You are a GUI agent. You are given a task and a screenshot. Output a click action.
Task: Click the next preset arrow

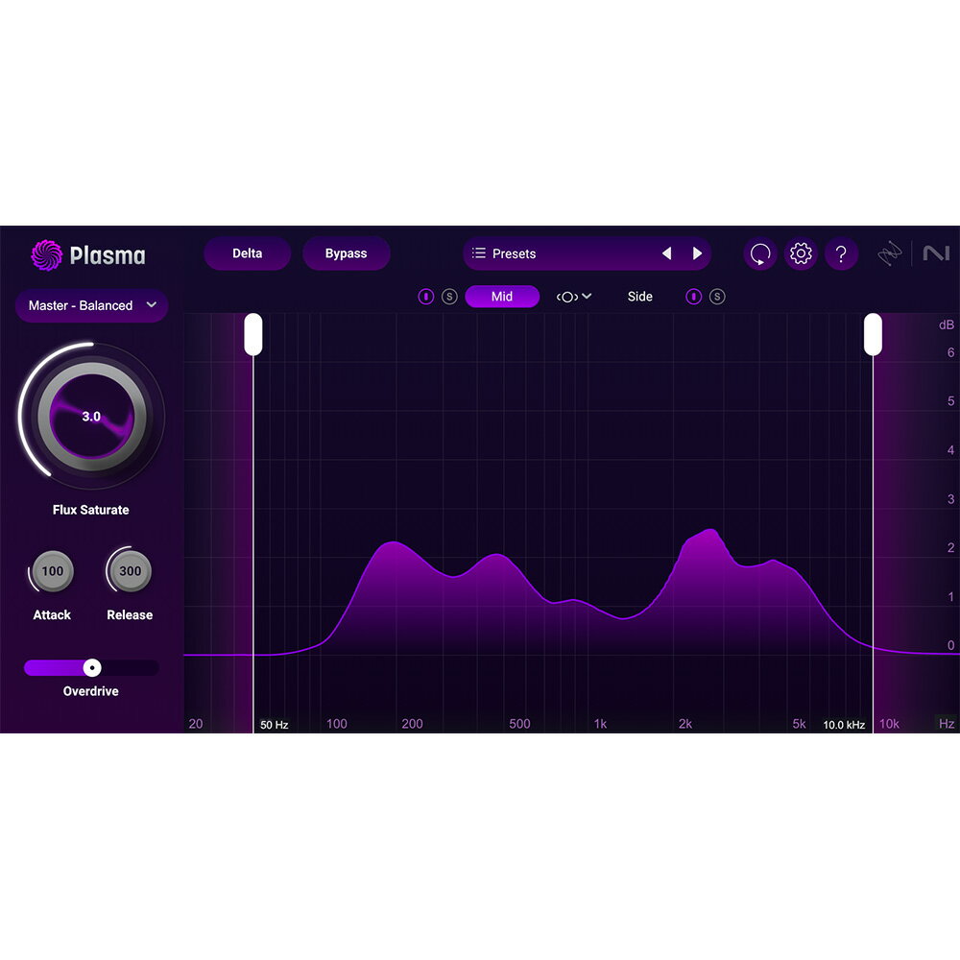point(698,253)
